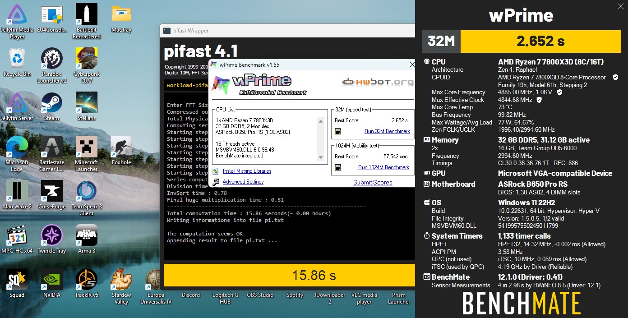The width and height of the screenshot is (628, 318).
Task: Select 'Windows 11 22H2' OS value
Action: click(x=526, y=203)
